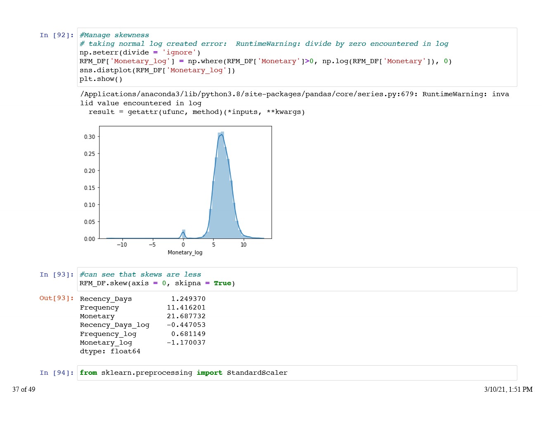The image size is (545, 421).
Task: Click the Monetary_log value -1.170037
Action: point(186,343)
